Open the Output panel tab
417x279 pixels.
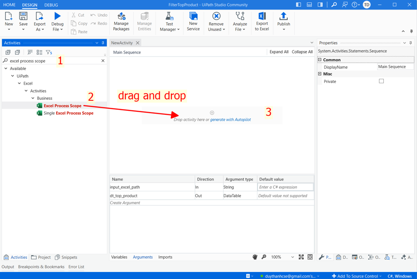click(8, 267)
